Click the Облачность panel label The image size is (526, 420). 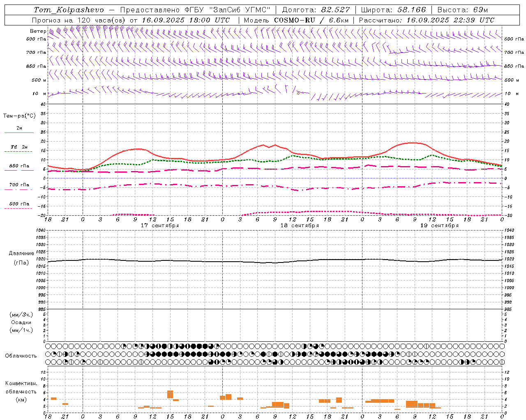point(21,356)
